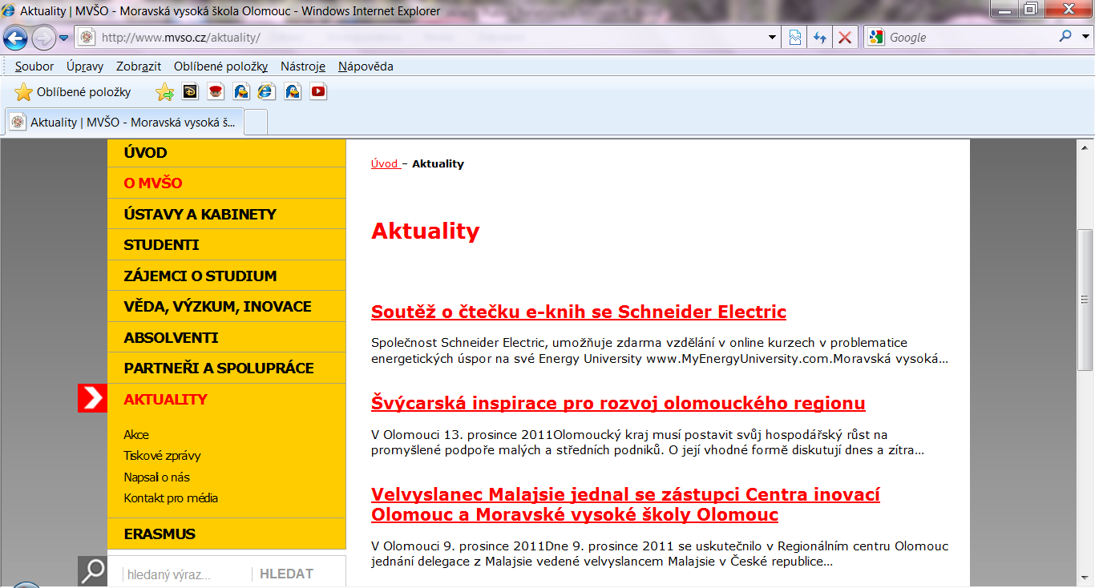Click the V Olomouci 9. prosince summary text
1095x588 pixels.
point(660,554)
